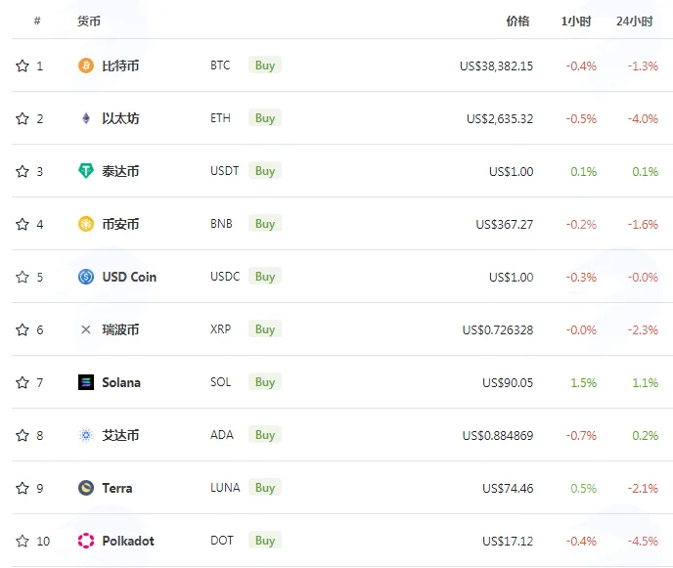Click the Ethereum diamond logo icon
This screenshot has height=568, width=673.
click(x=86, y=118)
